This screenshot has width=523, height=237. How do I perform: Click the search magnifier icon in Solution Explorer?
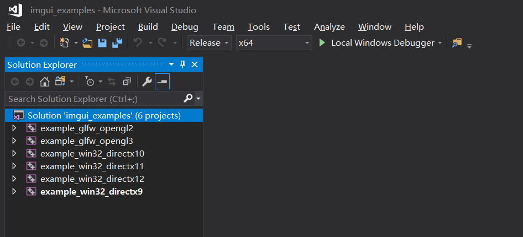point(188,99)
